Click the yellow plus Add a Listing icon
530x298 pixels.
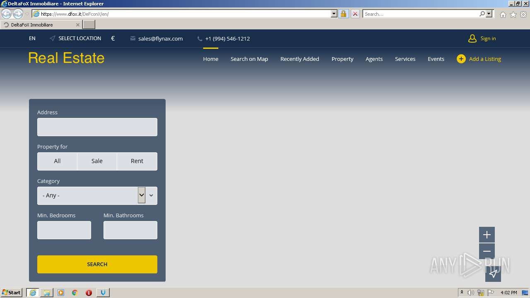coord(461,59)
